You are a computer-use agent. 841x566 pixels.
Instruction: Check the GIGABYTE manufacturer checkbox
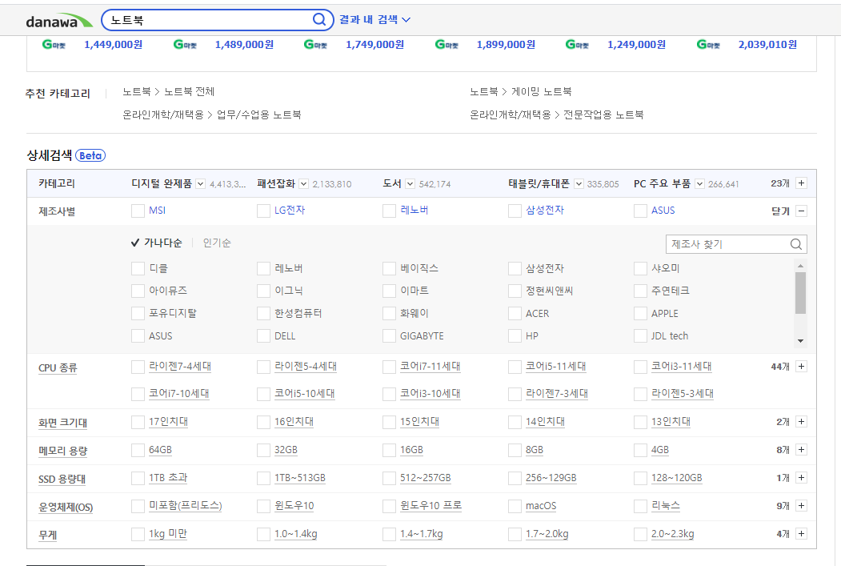(x=390, y=336)
